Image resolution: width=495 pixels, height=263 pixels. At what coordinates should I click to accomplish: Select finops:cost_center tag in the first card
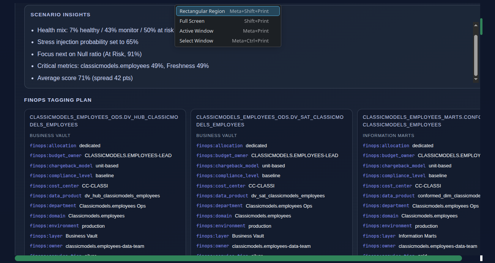click(x=54, y=186)
